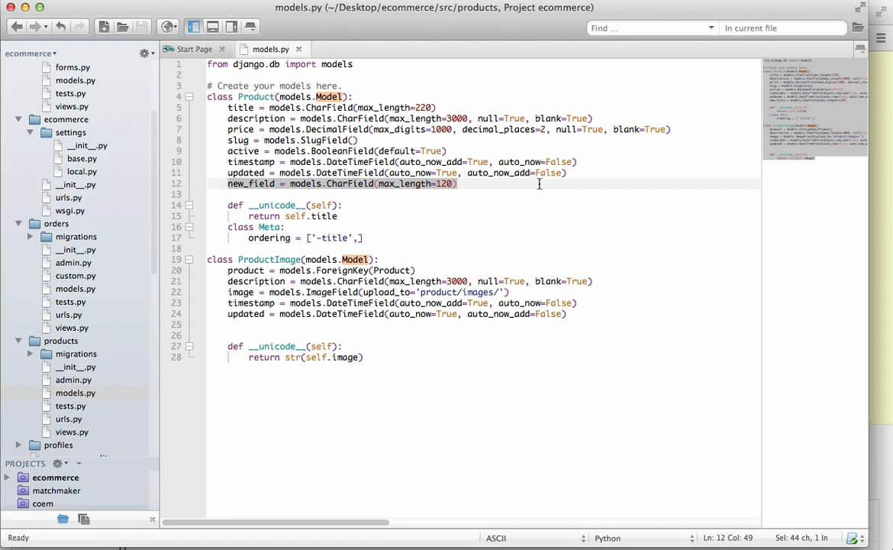Collapse the Meta class fold marker on line 16

click(189, 227)
